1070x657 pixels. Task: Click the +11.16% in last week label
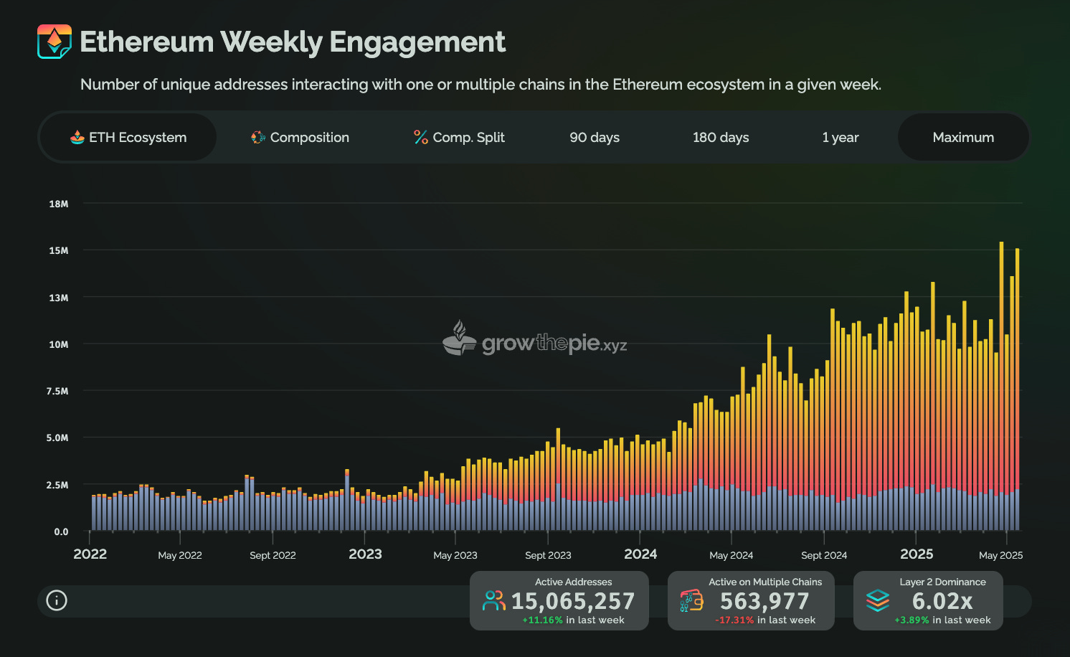tap(573, 620)
